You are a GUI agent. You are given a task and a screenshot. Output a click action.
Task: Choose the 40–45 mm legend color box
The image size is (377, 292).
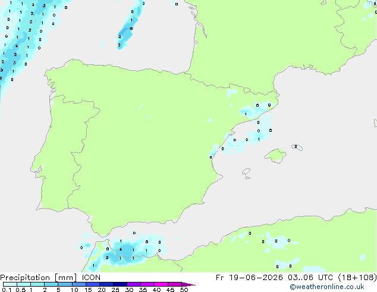click(x=161, y=284)
